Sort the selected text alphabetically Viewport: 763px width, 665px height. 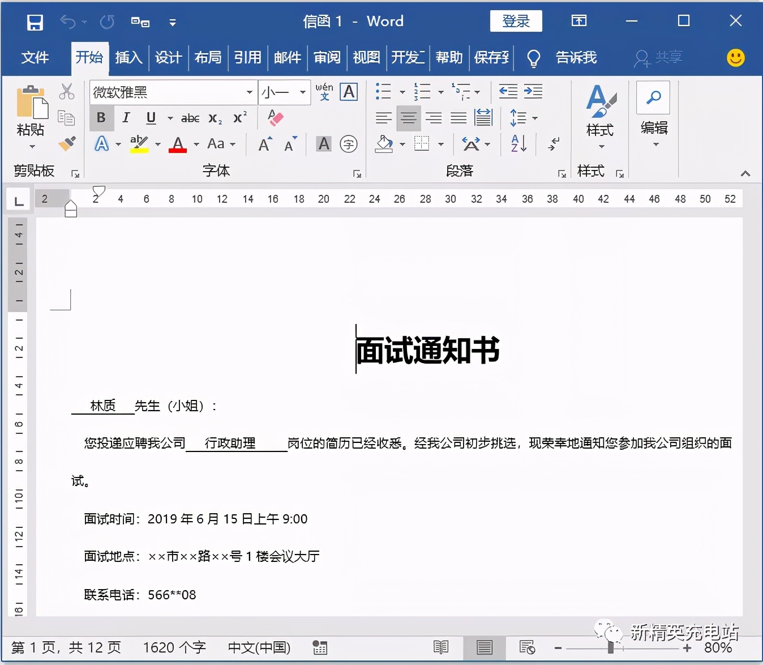click(518, 144)
